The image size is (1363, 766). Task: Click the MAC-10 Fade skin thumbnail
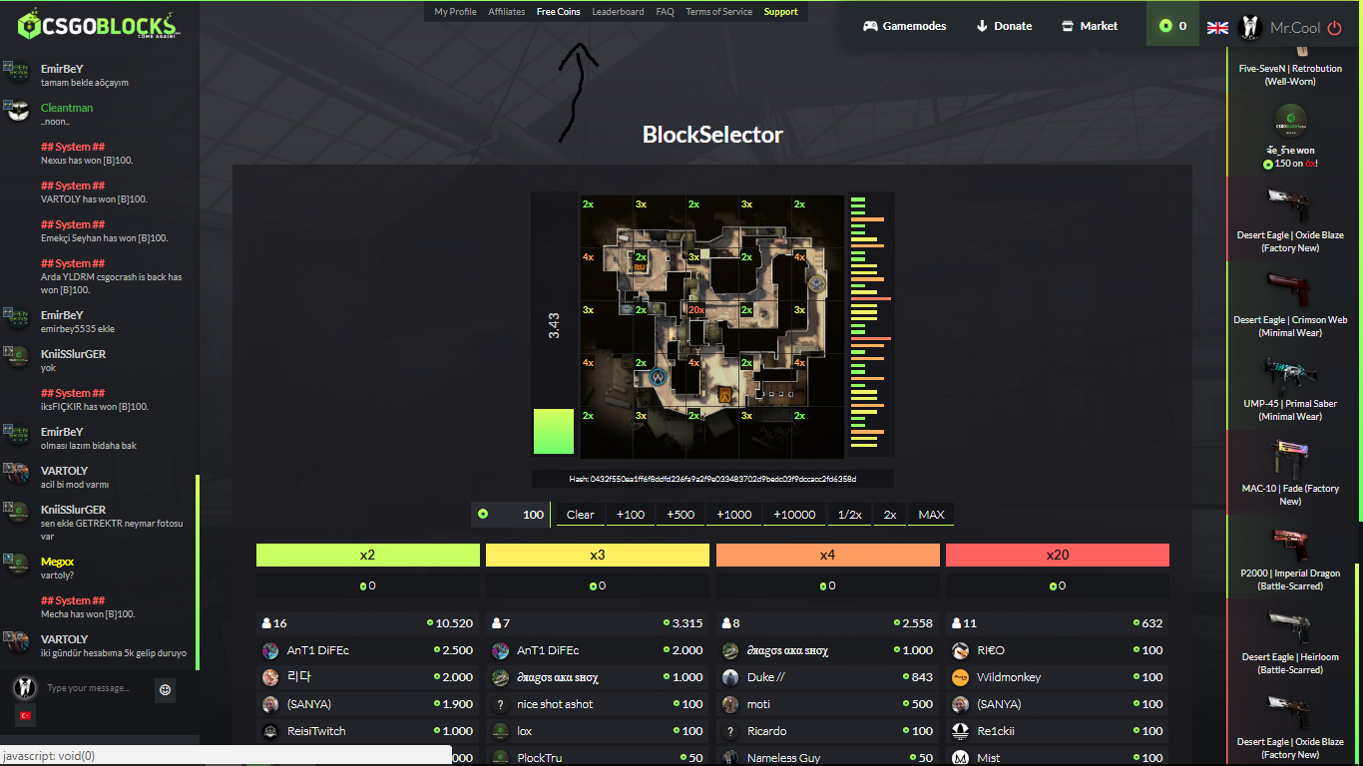1290,459
